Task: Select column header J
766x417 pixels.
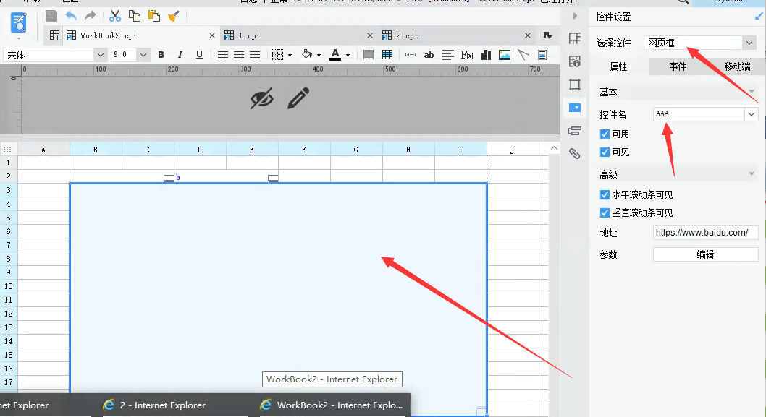Action: click(x=513, y=150)
